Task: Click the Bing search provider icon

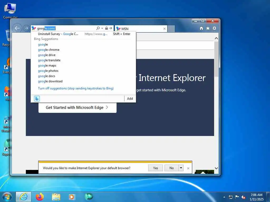Action: click(37, 99)
